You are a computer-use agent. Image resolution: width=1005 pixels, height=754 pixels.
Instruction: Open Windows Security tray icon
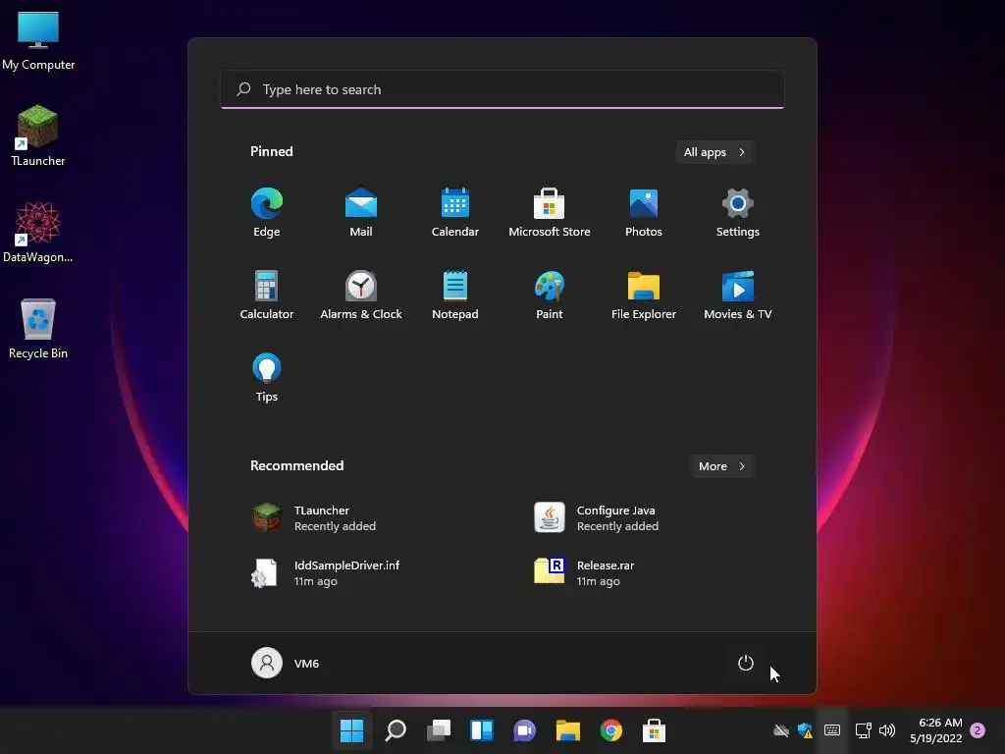[805, 730]
